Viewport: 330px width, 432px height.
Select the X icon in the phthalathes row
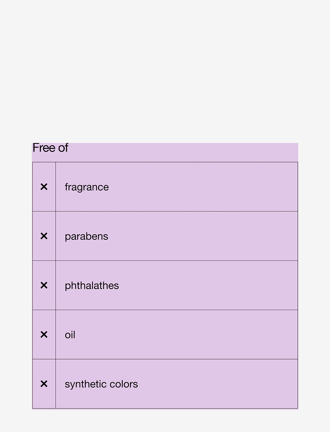pos(44,285)
